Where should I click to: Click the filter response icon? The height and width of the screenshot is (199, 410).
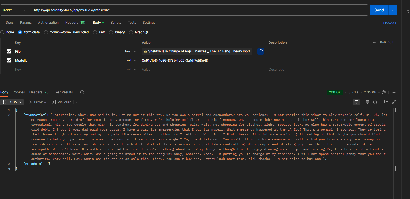click(x=367, y=102)
